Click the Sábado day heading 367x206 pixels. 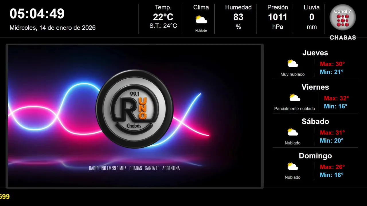[315, 121]
